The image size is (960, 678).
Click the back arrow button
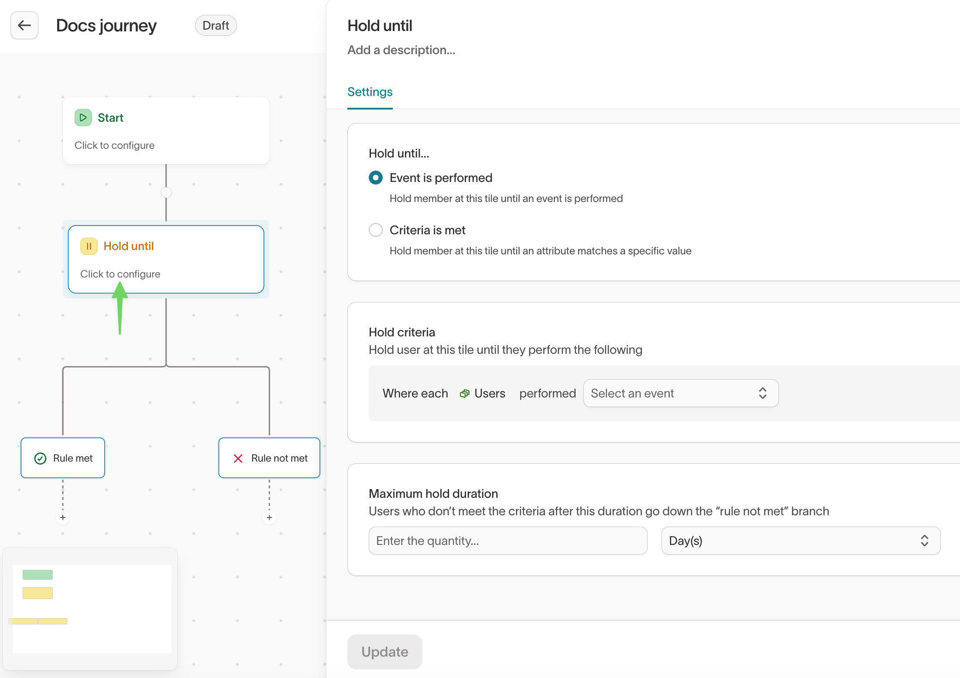click(x=24, y=25)
